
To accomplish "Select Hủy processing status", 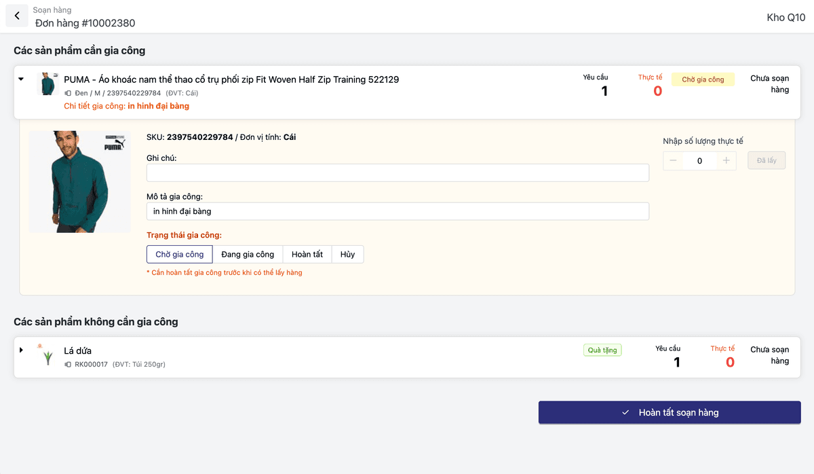I will pos(347,255).
